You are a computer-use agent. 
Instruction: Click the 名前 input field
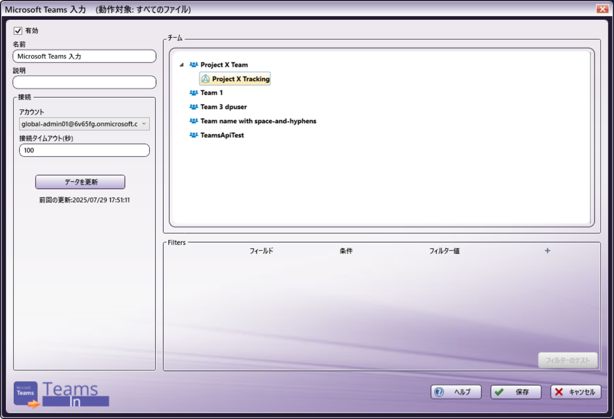[84, 56]
